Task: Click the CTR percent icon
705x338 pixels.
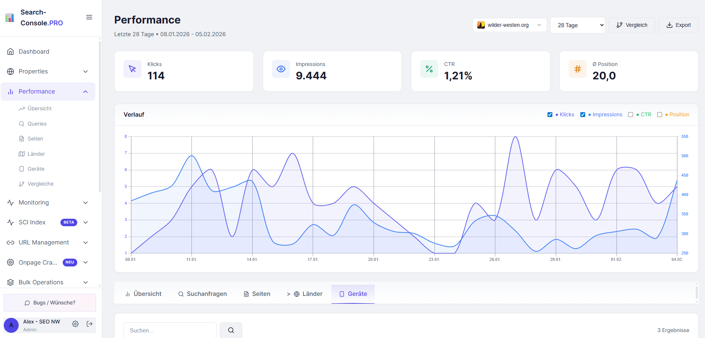Action: (429, 69)
